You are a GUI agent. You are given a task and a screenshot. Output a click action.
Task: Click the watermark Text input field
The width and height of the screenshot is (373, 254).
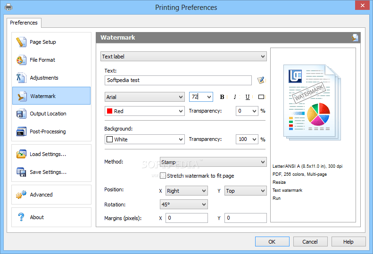click(x=178, y=80)
